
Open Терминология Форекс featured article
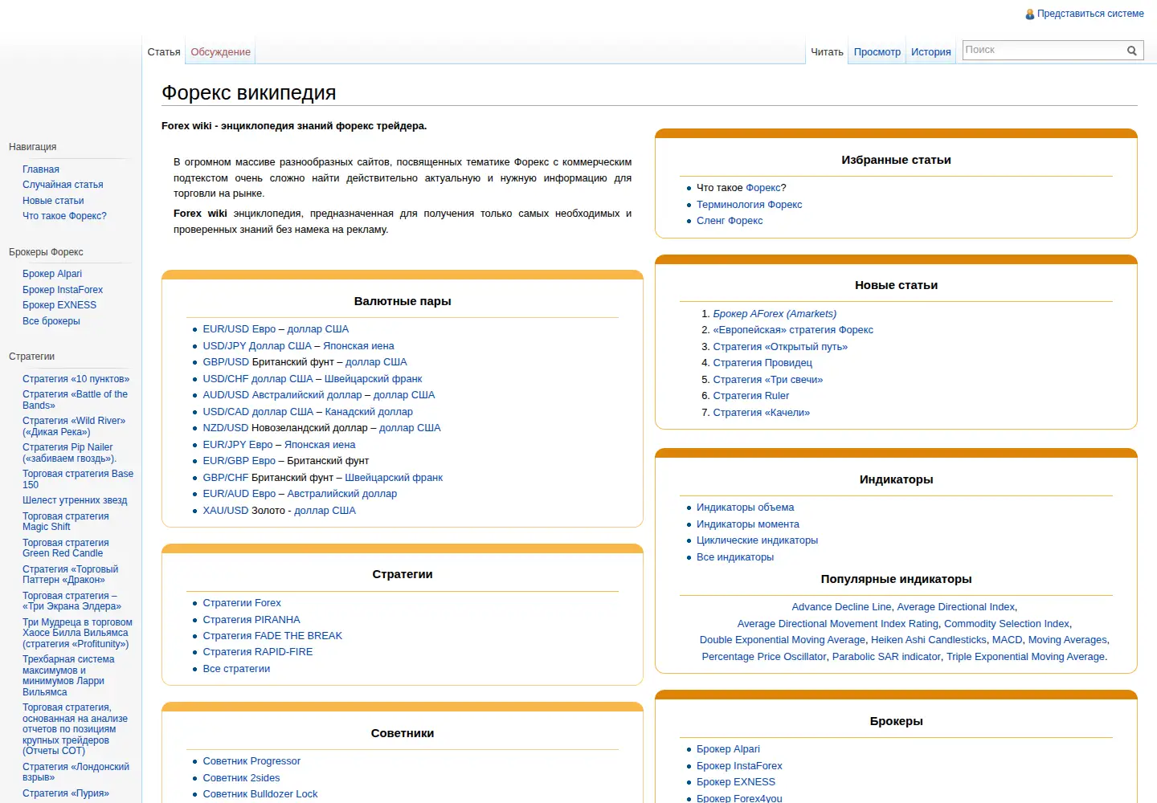point(750,205)
